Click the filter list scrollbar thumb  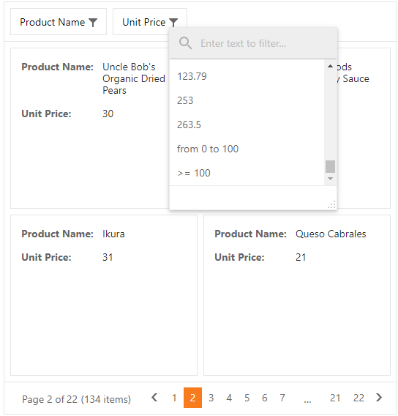[330, 166]
